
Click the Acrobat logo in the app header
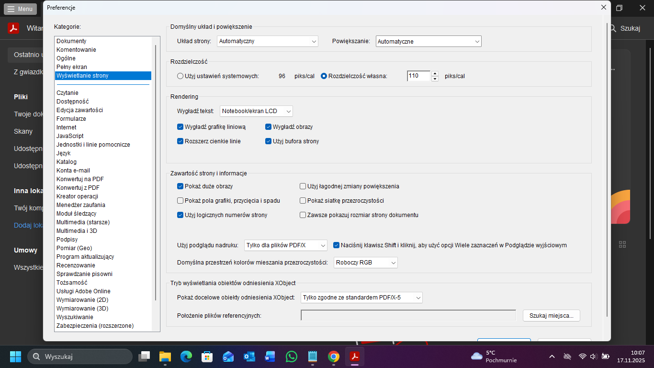click(x=13, y=28)
